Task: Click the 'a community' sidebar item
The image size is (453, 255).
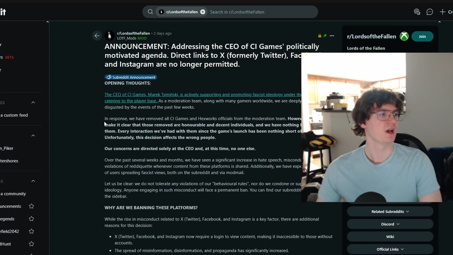Action: coord(13,194)
